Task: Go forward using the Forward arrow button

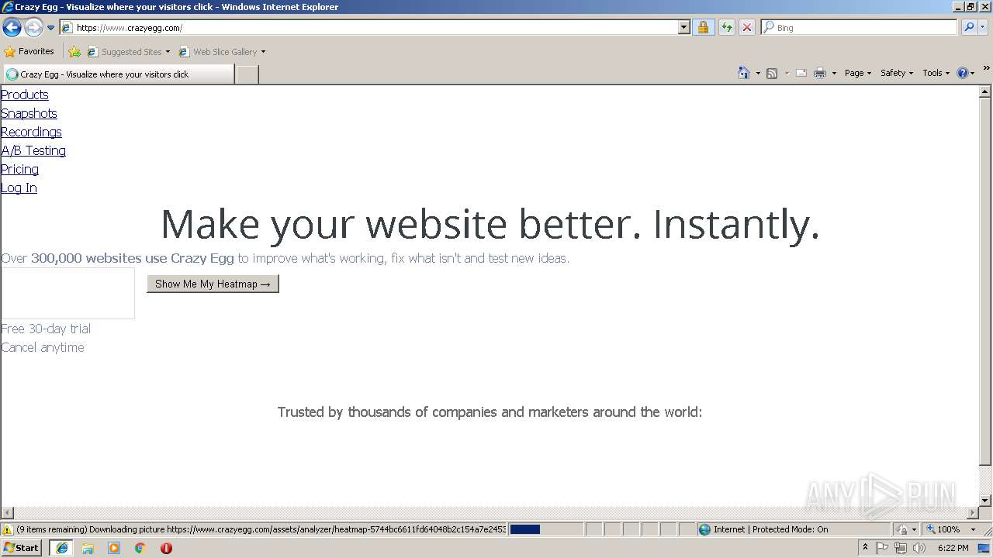Action: pos(33,28)
